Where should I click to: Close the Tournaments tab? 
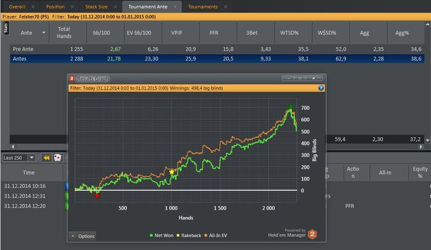point(225,7)
